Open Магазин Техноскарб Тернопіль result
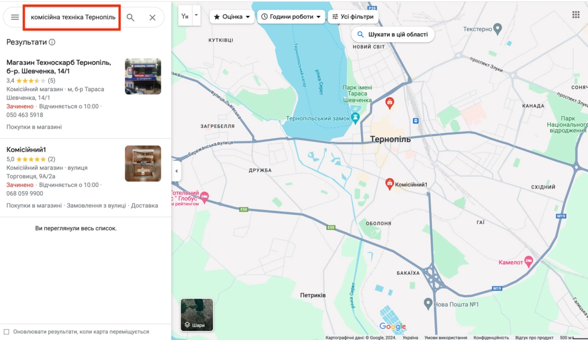Screen dimensions: 588x340 pyautogui.click(x=59, y=67)
